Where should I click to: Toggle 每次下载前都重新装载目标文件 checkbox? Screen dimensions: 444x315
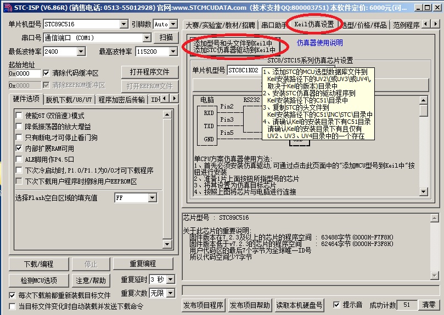tap(12, 295)
